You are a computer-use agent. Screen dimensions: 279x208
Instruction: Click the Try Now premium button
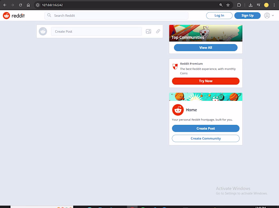(206, 81)
